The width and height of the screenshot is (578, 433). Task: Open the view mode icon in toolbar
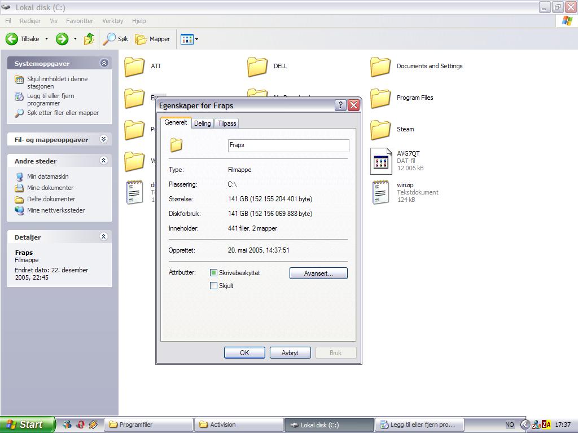coord(187,39)
